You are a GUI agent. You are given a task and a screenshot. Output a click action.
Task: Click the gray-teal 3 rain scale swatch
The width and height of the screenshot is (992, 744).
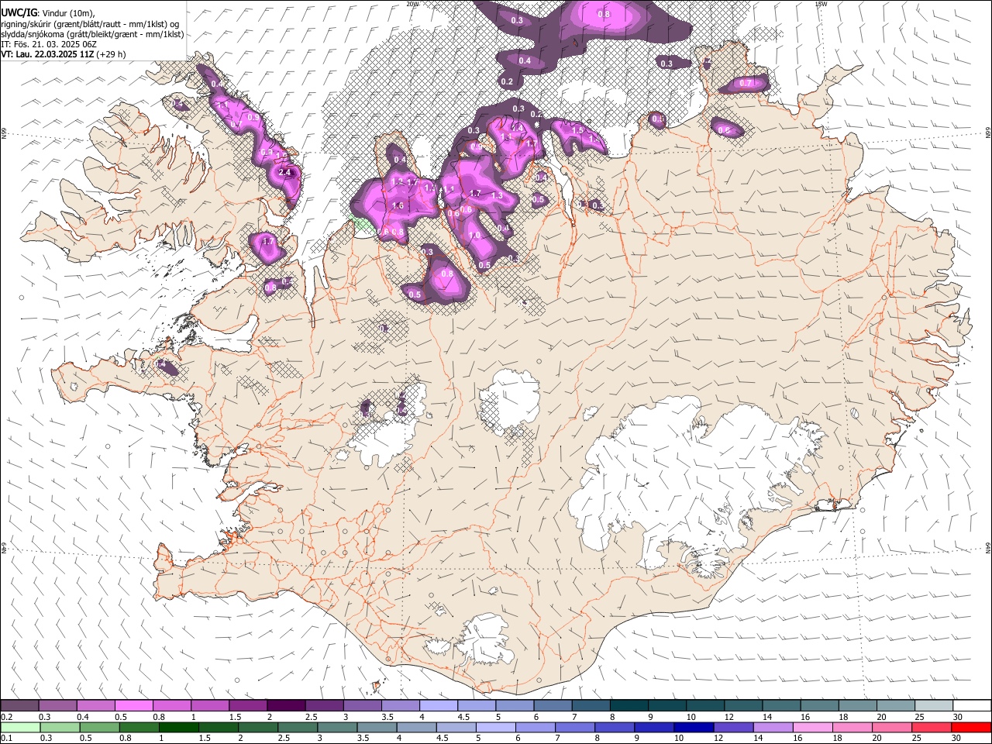pos(337,727)
